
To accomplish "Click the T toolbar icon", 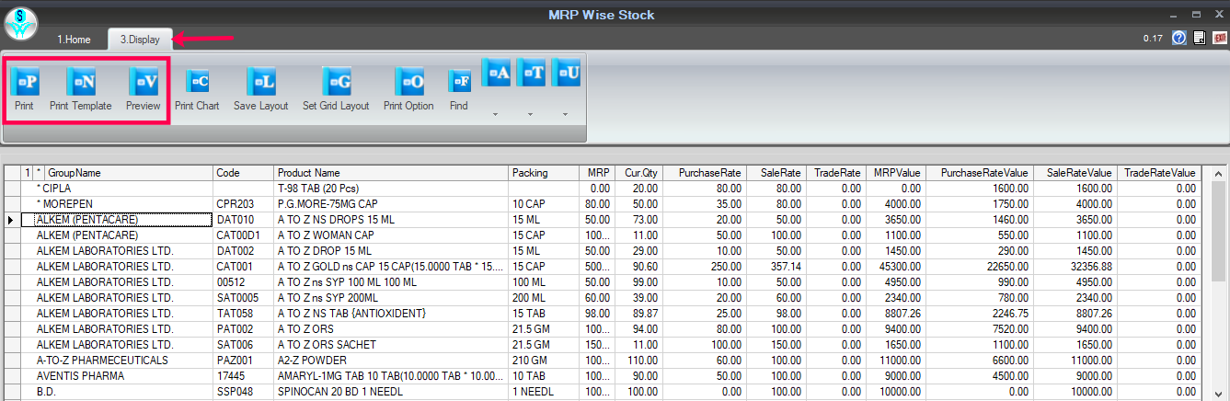I will tap(531, 72).
